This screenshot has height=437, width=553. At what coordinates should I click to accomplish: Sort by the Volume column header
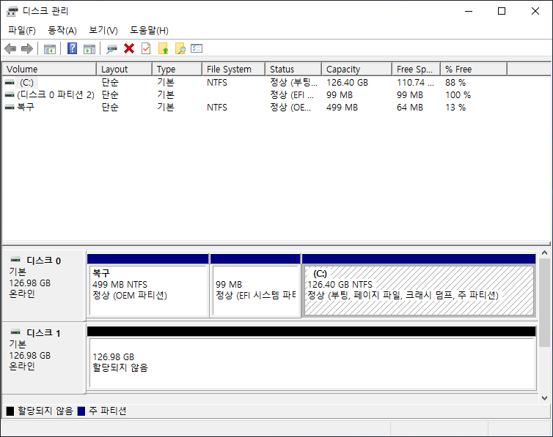49,69
